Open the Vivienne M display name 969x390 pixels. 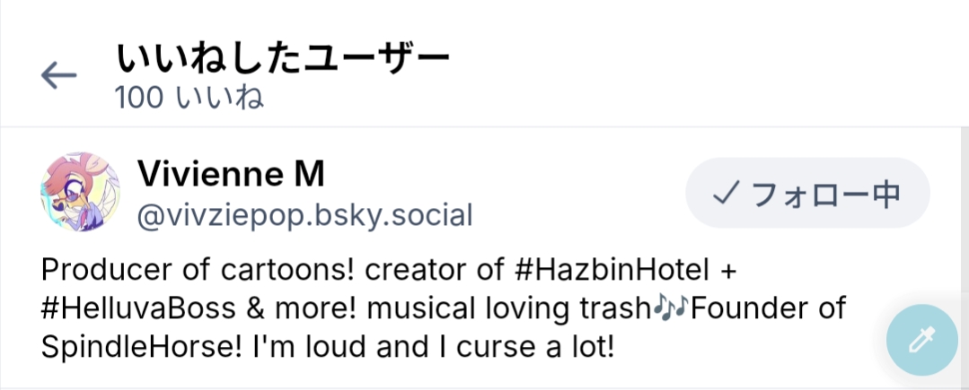coord(231,175)
